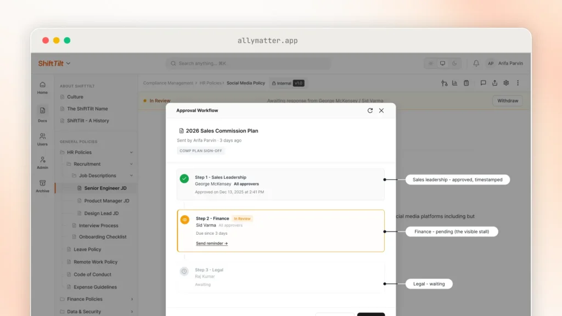
Task: Click the search anything field
Action: click(248, 64)
